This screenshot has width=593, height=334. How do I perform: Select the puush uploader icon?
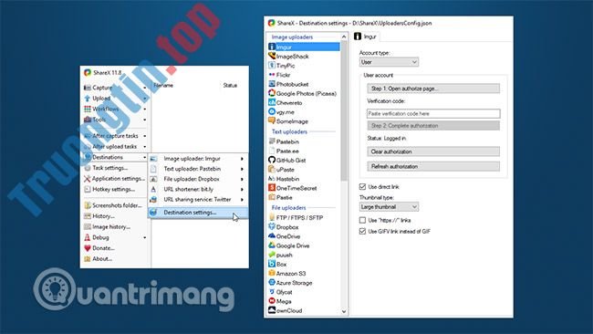click(x=272, y=255)
